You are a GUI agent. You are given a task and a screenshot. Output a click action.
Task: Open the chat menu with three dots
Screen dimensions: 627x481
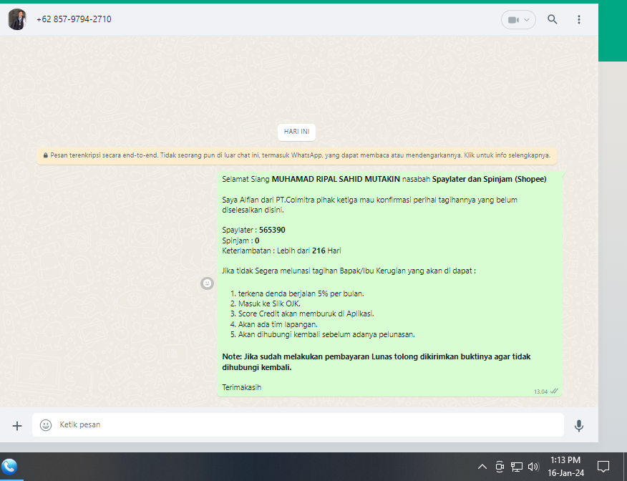[x=578, y=19]
